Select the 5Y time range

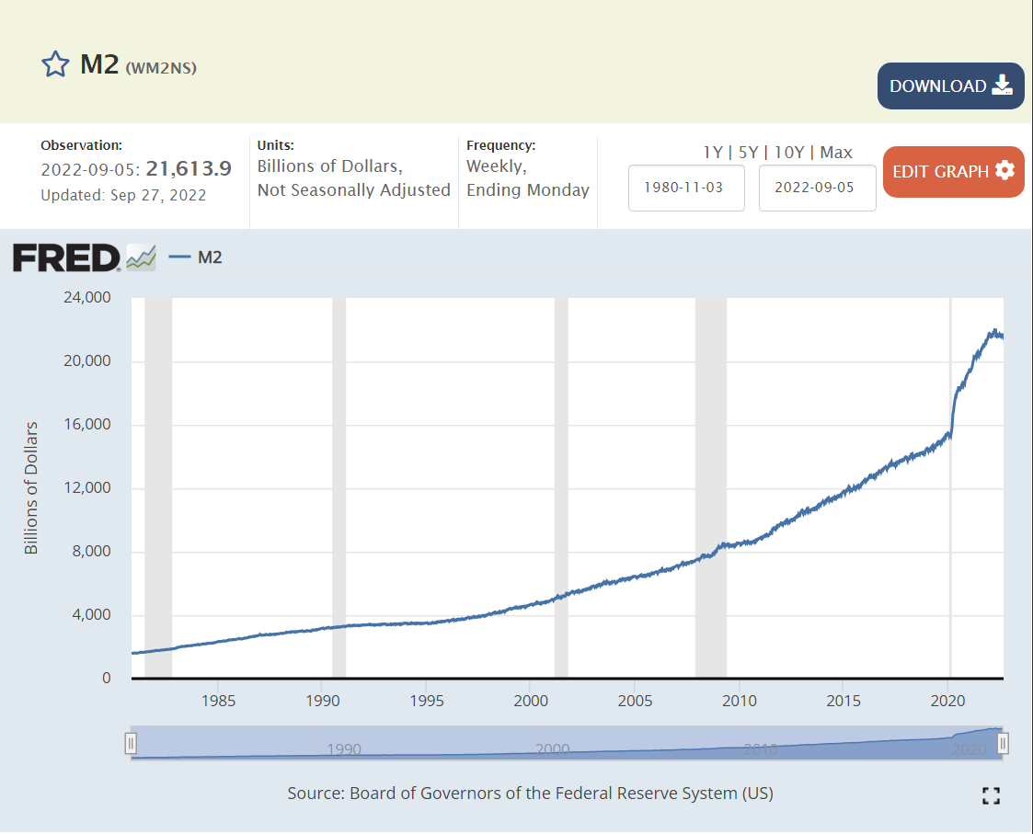pos(748,153)
